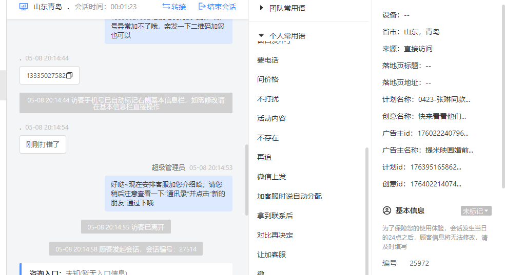Click the 好哒~现在安排客服 agent reply bubble
This screenshot has width=505, height=275.
pyautogui.click(x=168, y=194)
